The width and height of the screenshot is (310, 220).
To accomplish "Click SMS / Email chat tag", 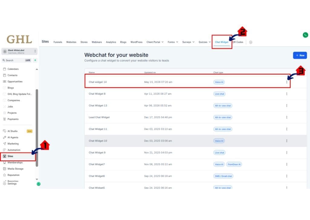I will click(223, 176).
